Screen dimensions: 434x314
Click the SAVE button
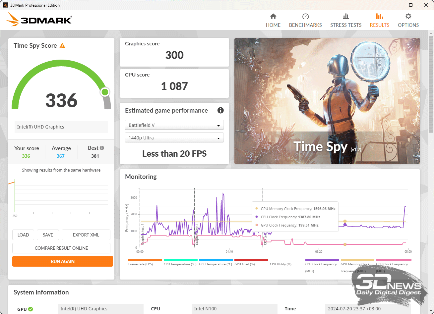point(48,235)
